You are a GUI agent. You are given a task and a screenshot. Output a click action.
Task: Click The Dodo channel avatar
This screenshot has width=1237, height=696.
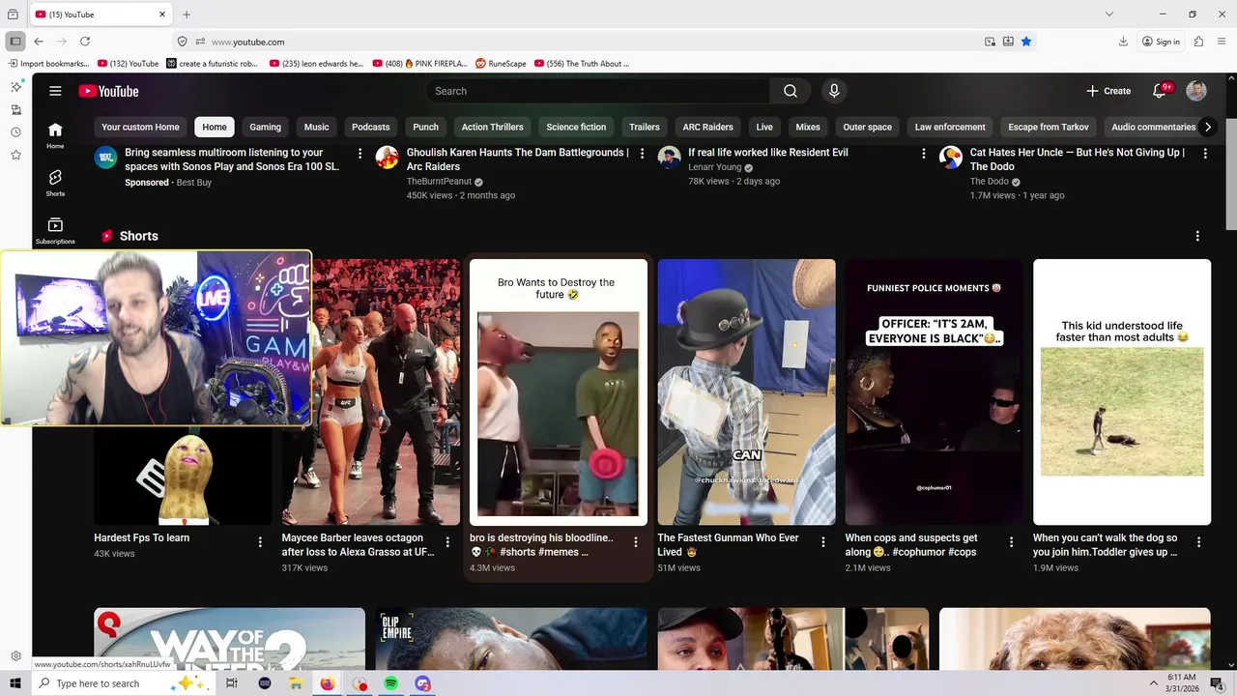point(951,157)
